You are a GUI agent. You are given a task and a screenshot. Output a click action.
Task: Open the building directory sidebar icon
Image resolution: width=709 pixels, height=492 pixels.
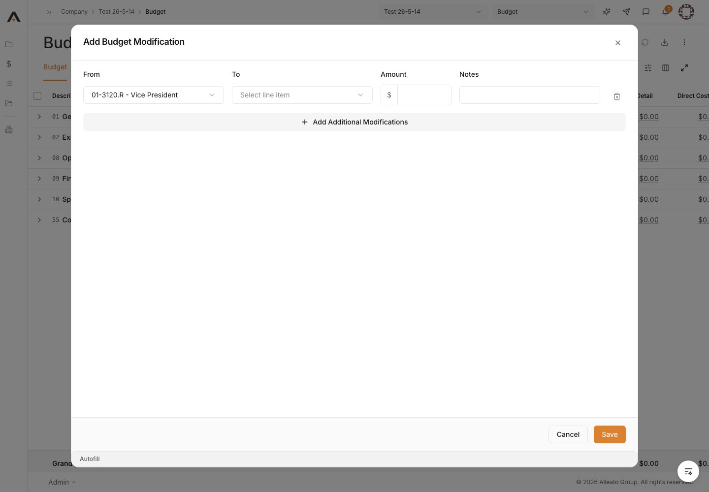[x=9, y=130]
